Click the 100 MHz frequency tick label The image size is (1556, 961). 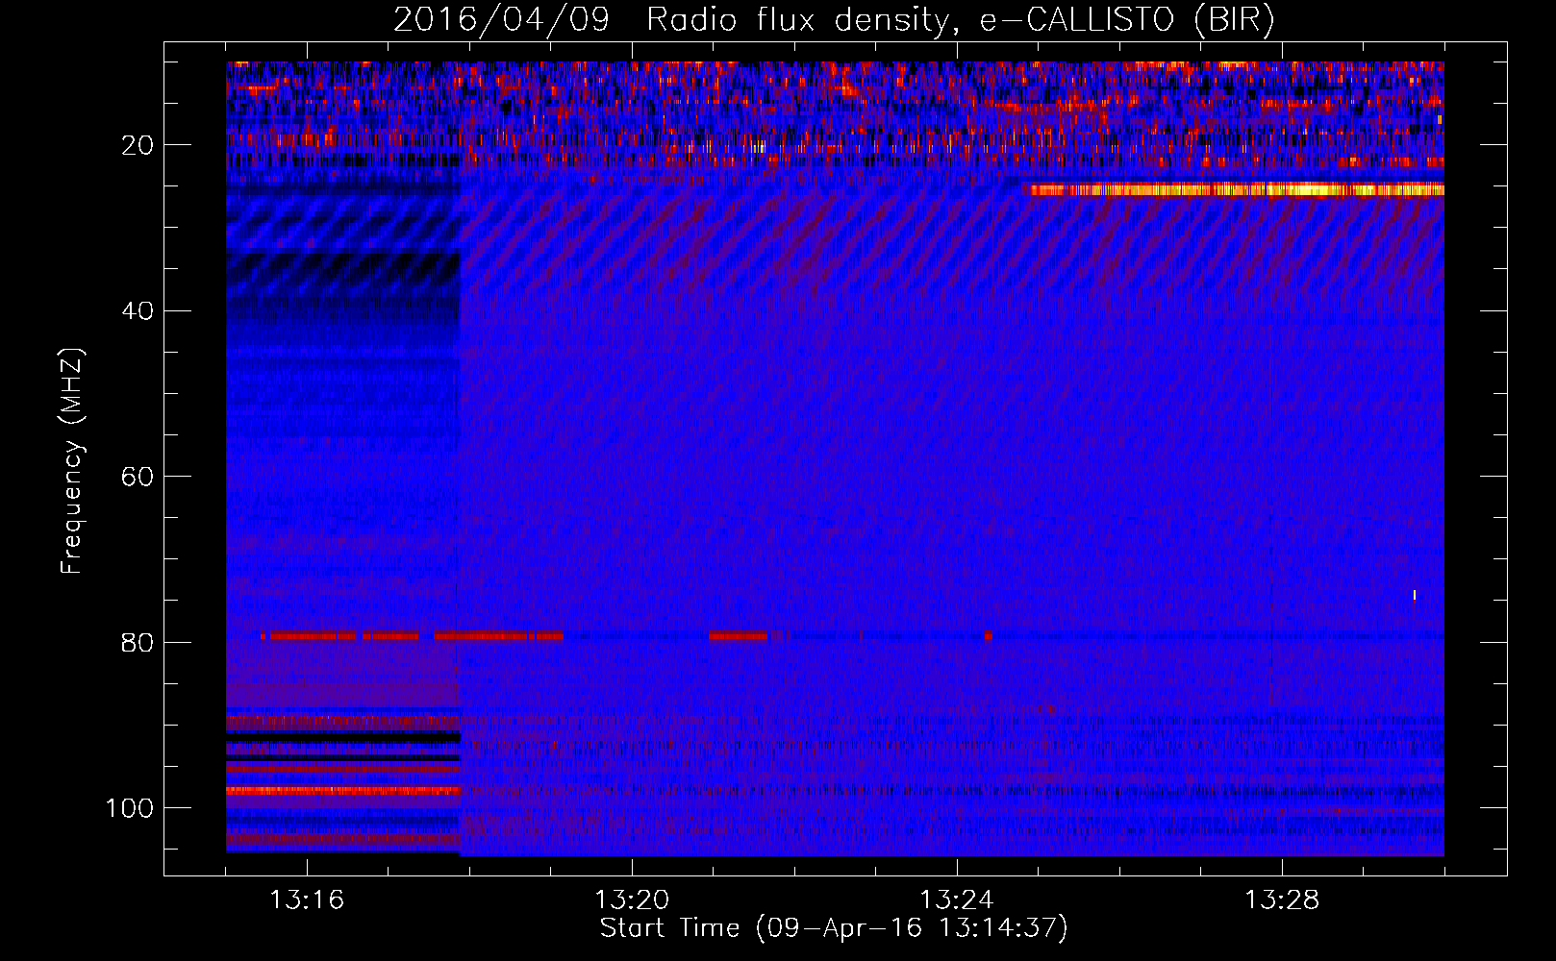click(x=130, y=808)
